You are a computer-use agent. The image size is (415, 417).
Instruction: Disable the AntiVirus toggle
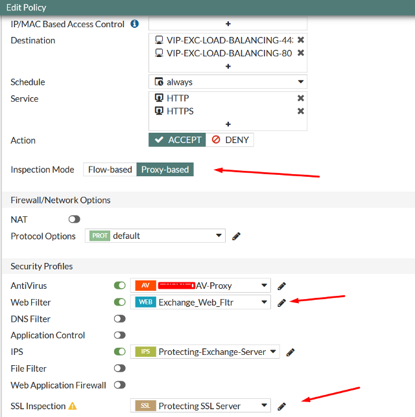pos(120,286)
